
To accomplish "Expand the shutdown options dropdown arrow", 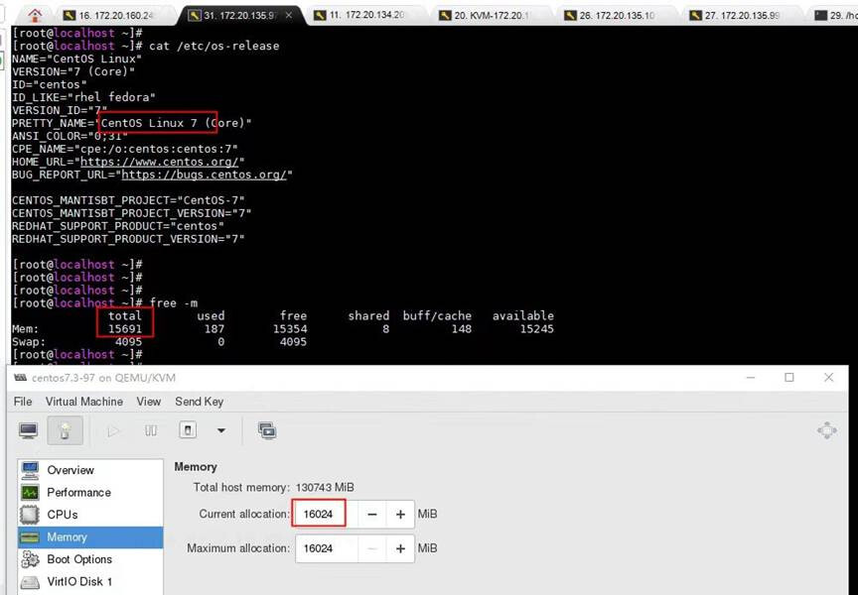I will click(x=220, y=430).
